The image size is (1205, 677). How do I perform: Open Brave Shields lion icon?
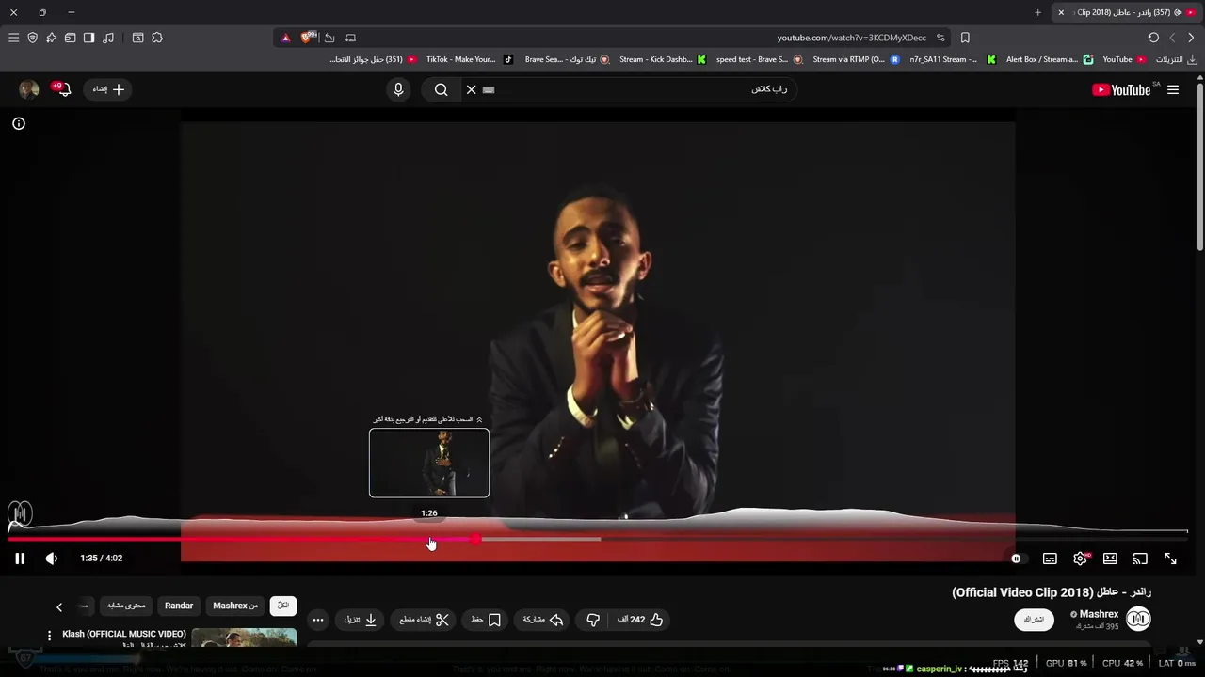(308, 38)
